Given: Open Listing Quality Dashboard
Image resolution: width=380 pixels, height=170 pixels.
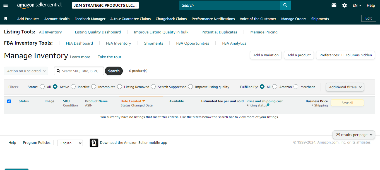Looking at the screenshot, I should [x=98, y=32].
